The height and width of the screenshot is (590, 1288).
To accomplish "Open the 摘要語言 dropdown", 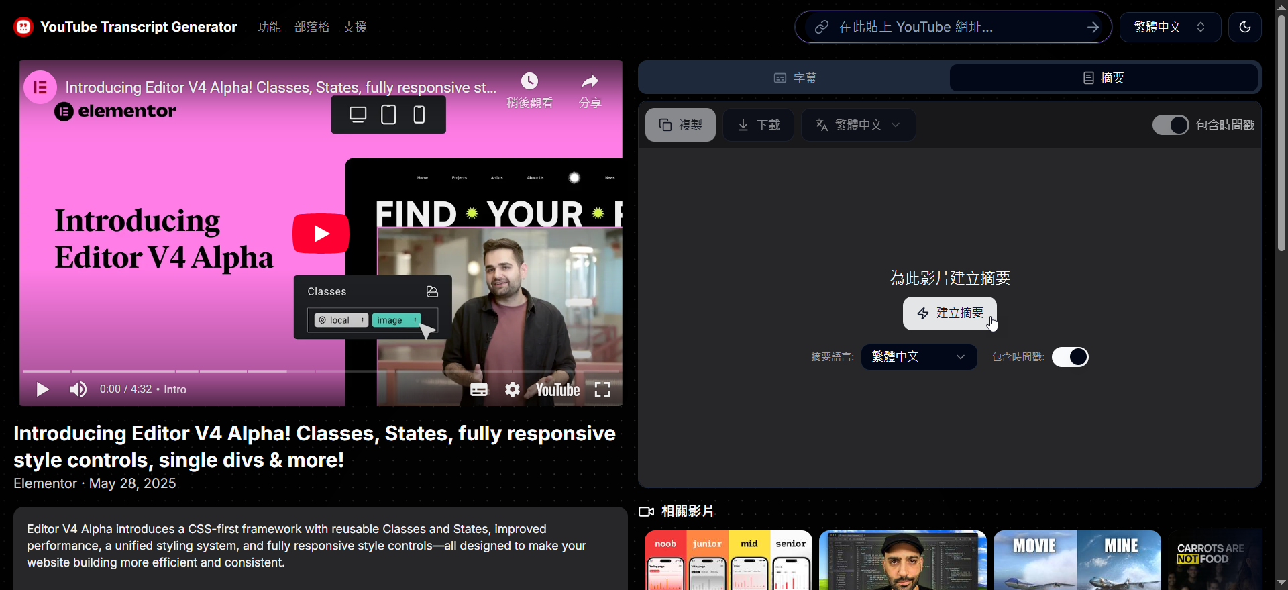I will coord(919,357).
